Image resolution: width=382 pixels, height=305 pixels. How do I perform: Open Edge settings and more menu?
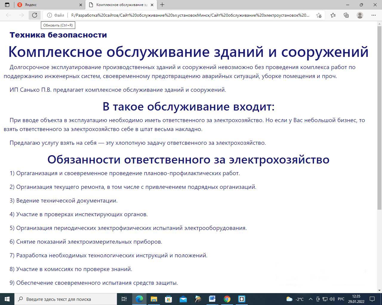373,15
